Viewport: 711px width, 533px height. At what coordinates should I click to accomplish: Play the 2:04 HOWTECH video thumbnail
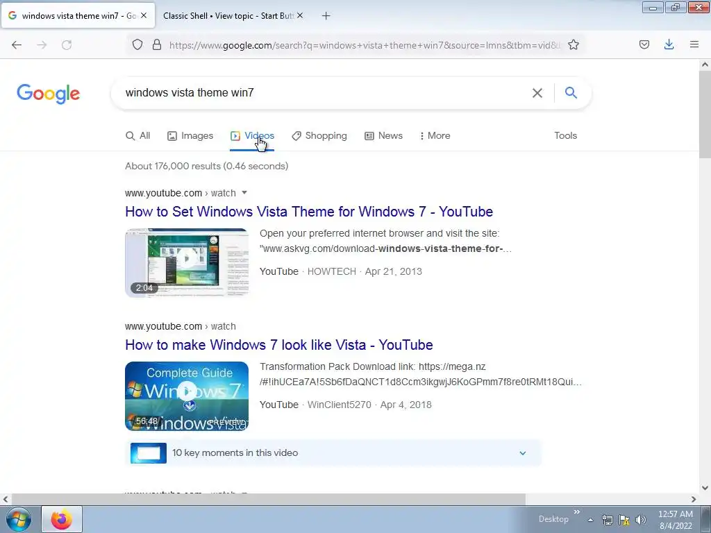tap(187, 262)
